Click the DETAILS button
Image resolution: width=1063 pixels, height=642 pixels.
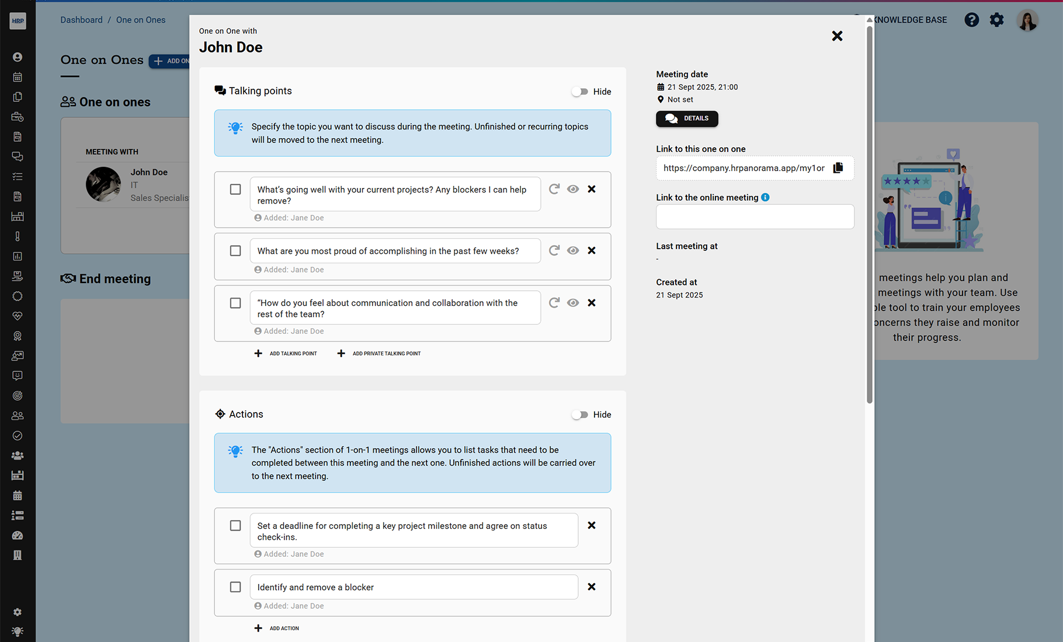[x=687, y=118]
